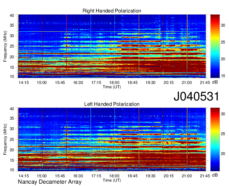Click the Right Handed Polarization spectrogram image
This screenshot has height=186, width=229.
click(112, 46)
